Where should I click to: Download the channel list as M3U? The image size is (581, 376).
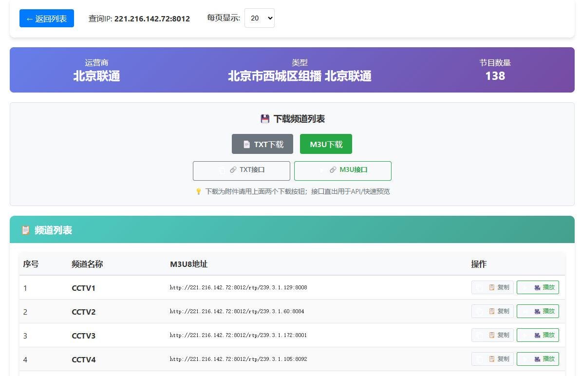[x=326, y=144]
